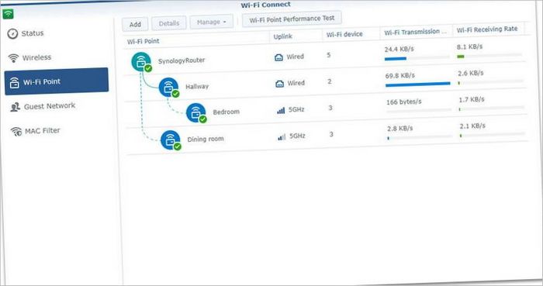
Task: Click the Bedroom Wi-Fi point icon
Action: coord(196,113)
